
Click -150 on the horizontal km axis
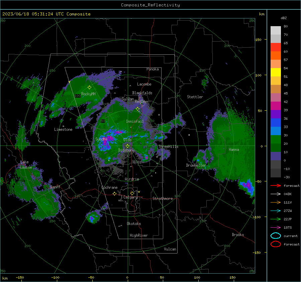point(20,278)
